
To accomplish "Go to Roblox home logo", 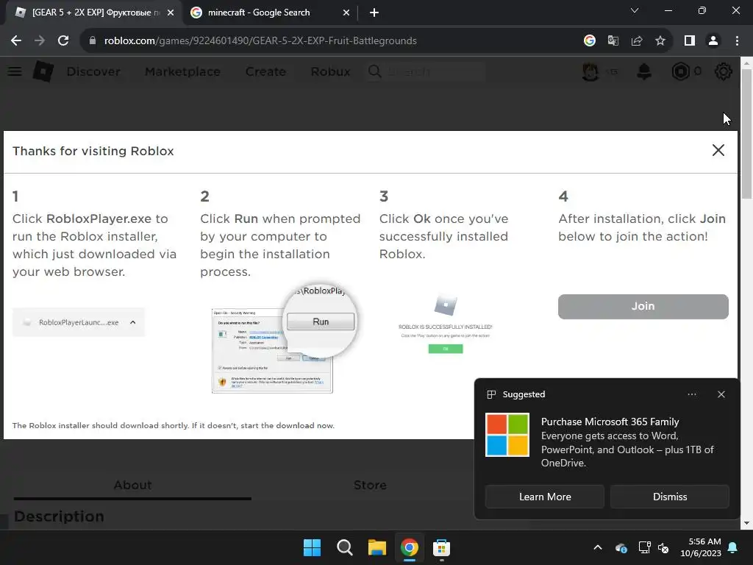I will point(43,71).
